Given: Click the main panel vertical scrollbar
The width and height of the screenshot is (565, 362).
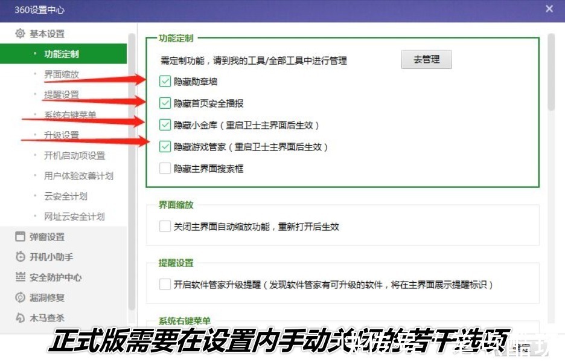Looking at the screenshot, I should coord(551,71).
